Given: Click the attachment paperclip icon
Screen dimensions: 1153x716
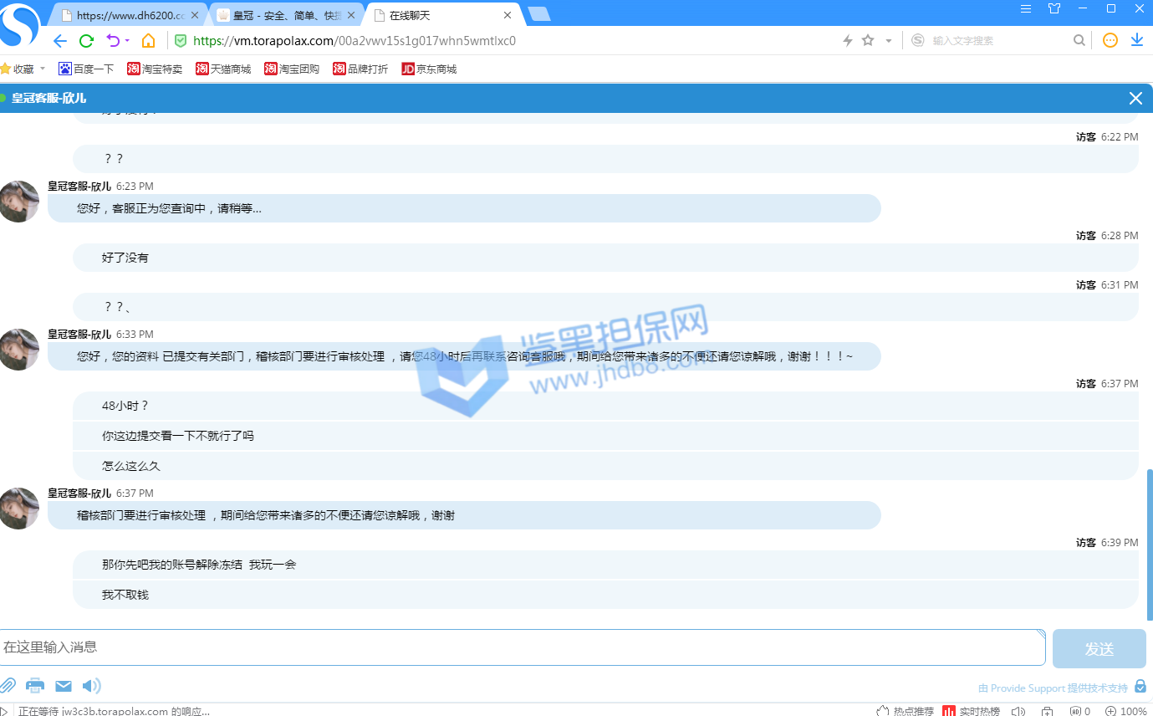Looking at the screenshot, I should (x=8, y=686).
